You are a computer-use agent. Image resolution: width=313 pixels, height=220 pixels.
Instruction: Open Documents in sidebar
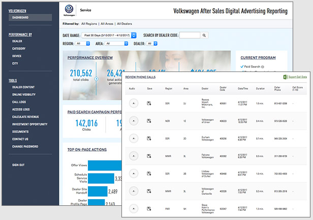tap(20, 132)
